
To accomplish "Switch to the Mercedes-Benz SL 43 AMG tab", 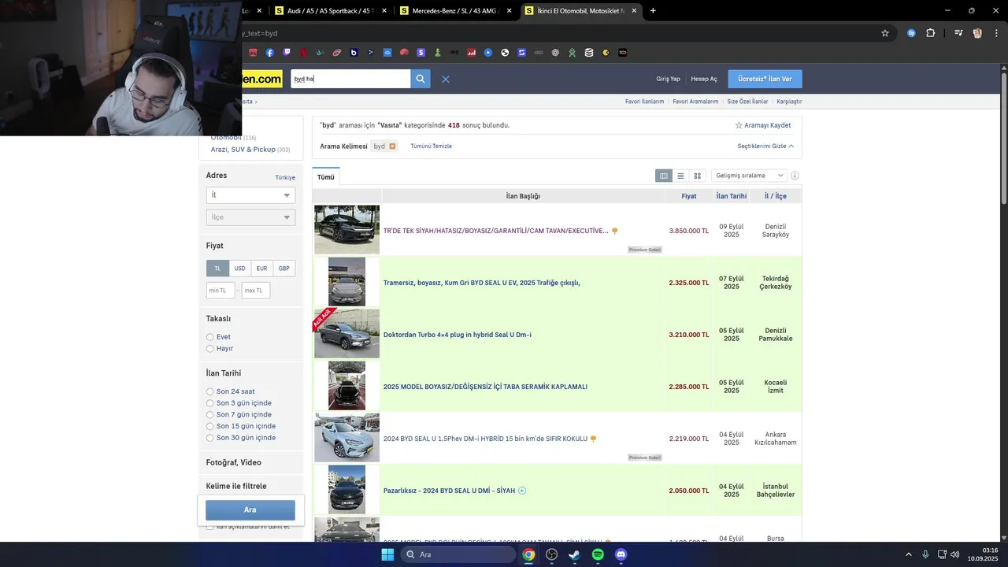I will (x=455, y=11).
